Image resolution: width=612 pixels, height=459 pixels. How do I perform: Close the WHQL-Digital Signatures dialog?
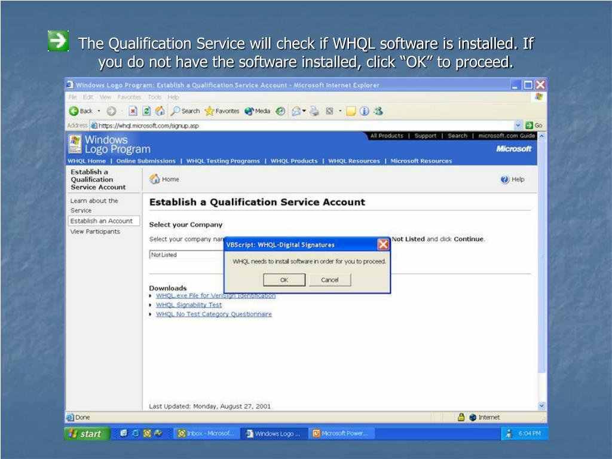pos(383,244)
